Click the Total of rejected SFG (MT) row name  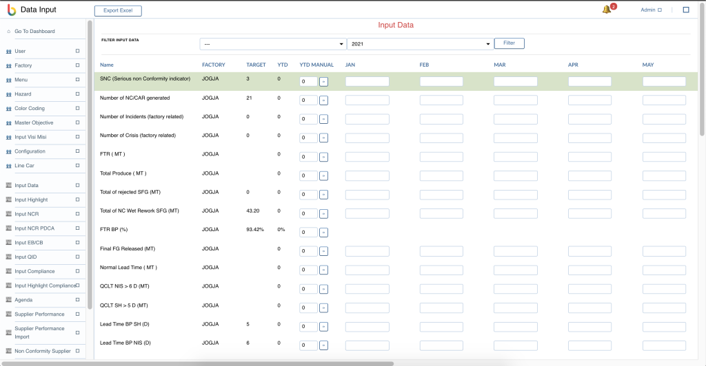pyautogui.click(x=130, y=192)
